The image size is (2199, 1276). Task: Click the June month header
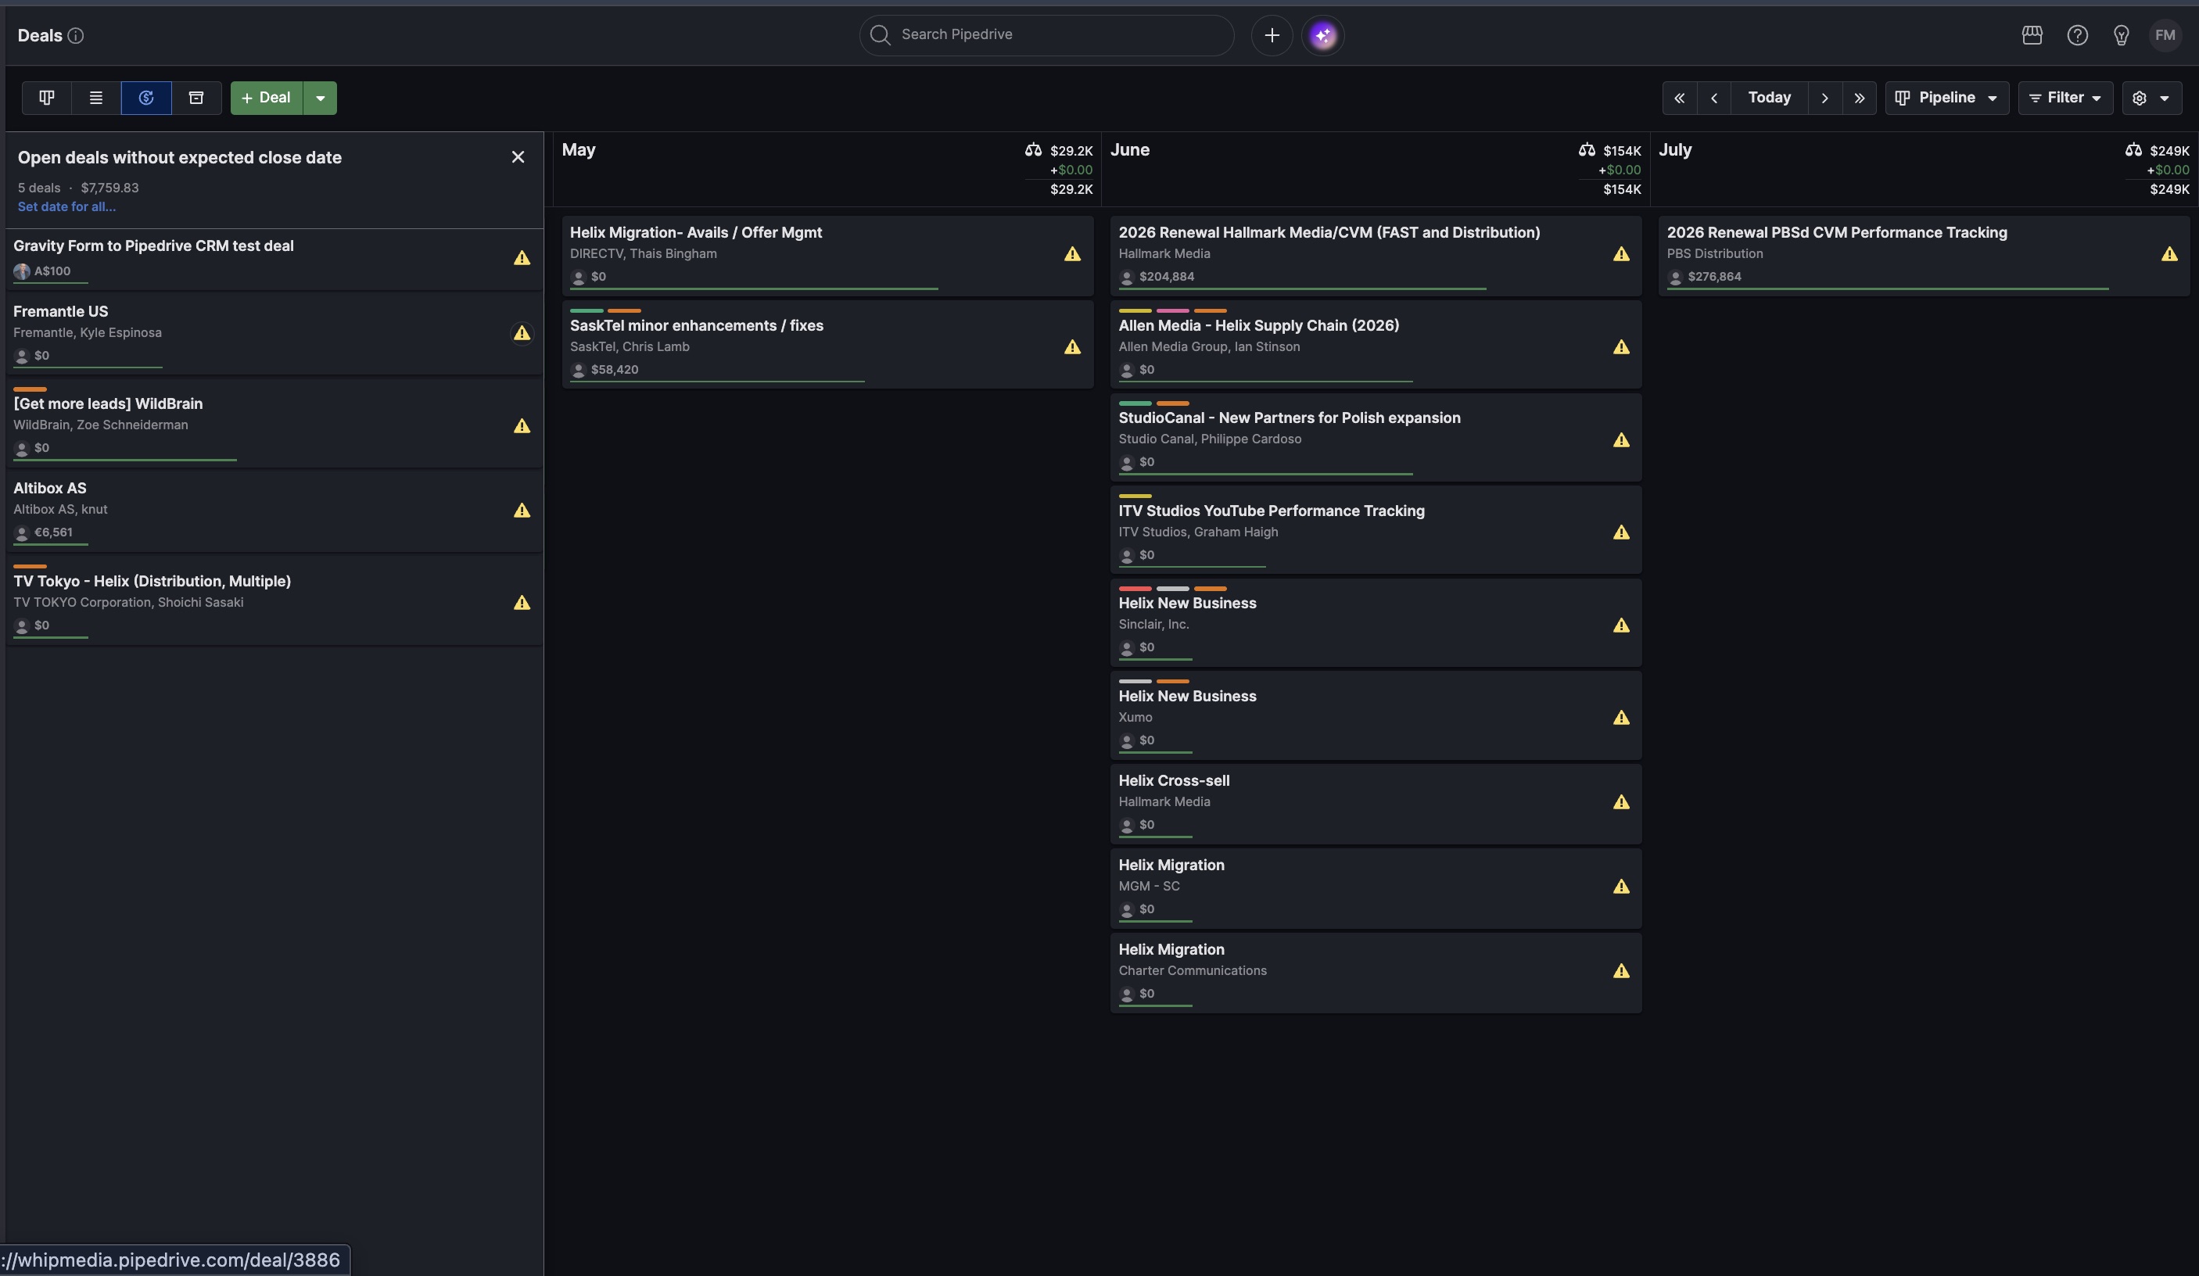tap(1130, 150)
